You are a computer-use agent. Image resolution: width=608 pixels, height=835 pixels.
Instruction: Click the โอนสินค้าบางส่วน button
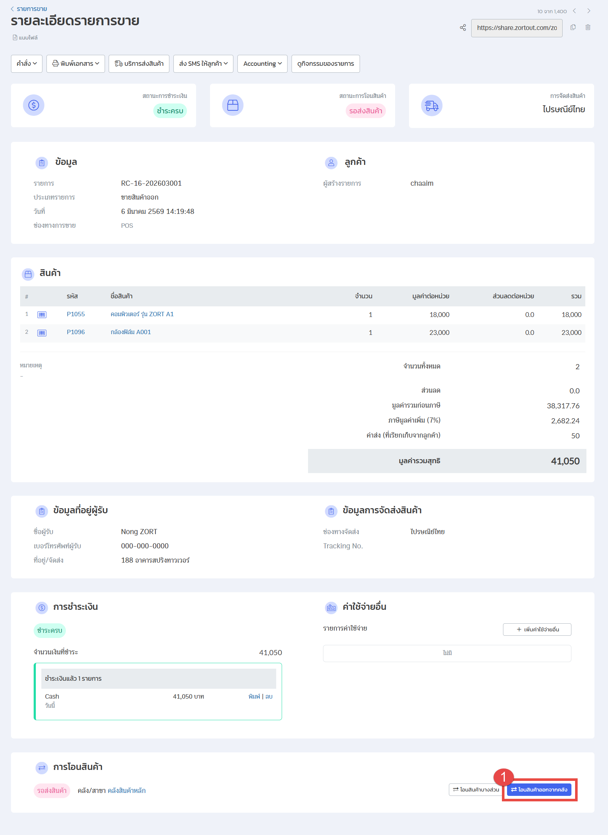click(x=476, y=789)
